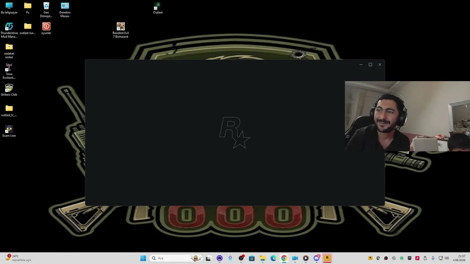Maximize the Rockstar launcher window

point(370,65)
